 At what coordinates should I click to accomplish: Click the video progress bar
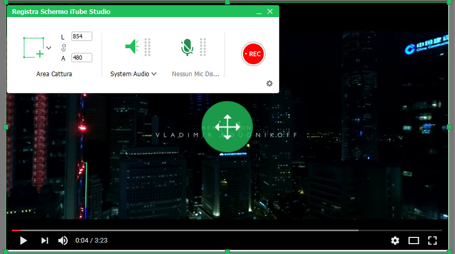point(227,230)
